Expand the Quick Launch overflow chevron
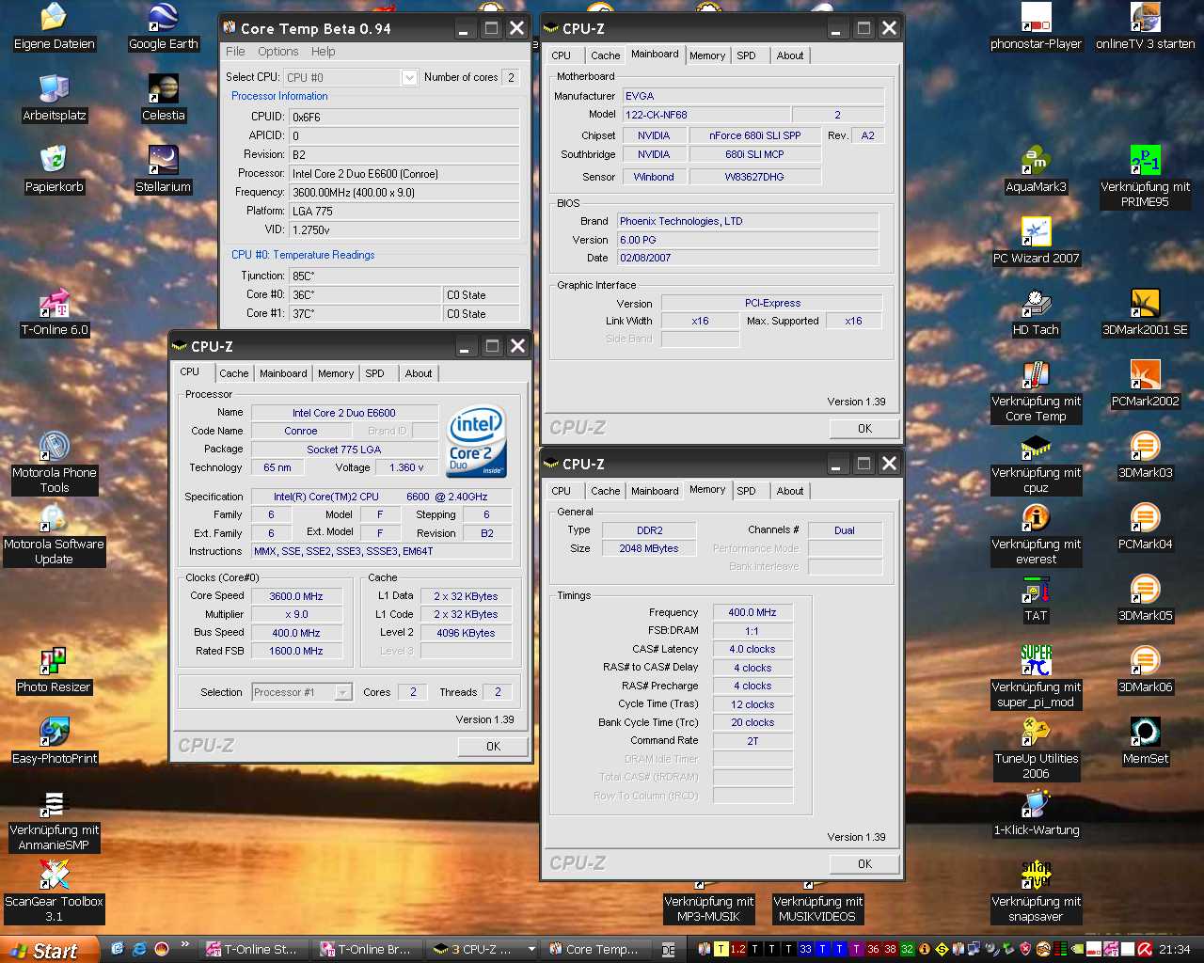 [184, 944]
